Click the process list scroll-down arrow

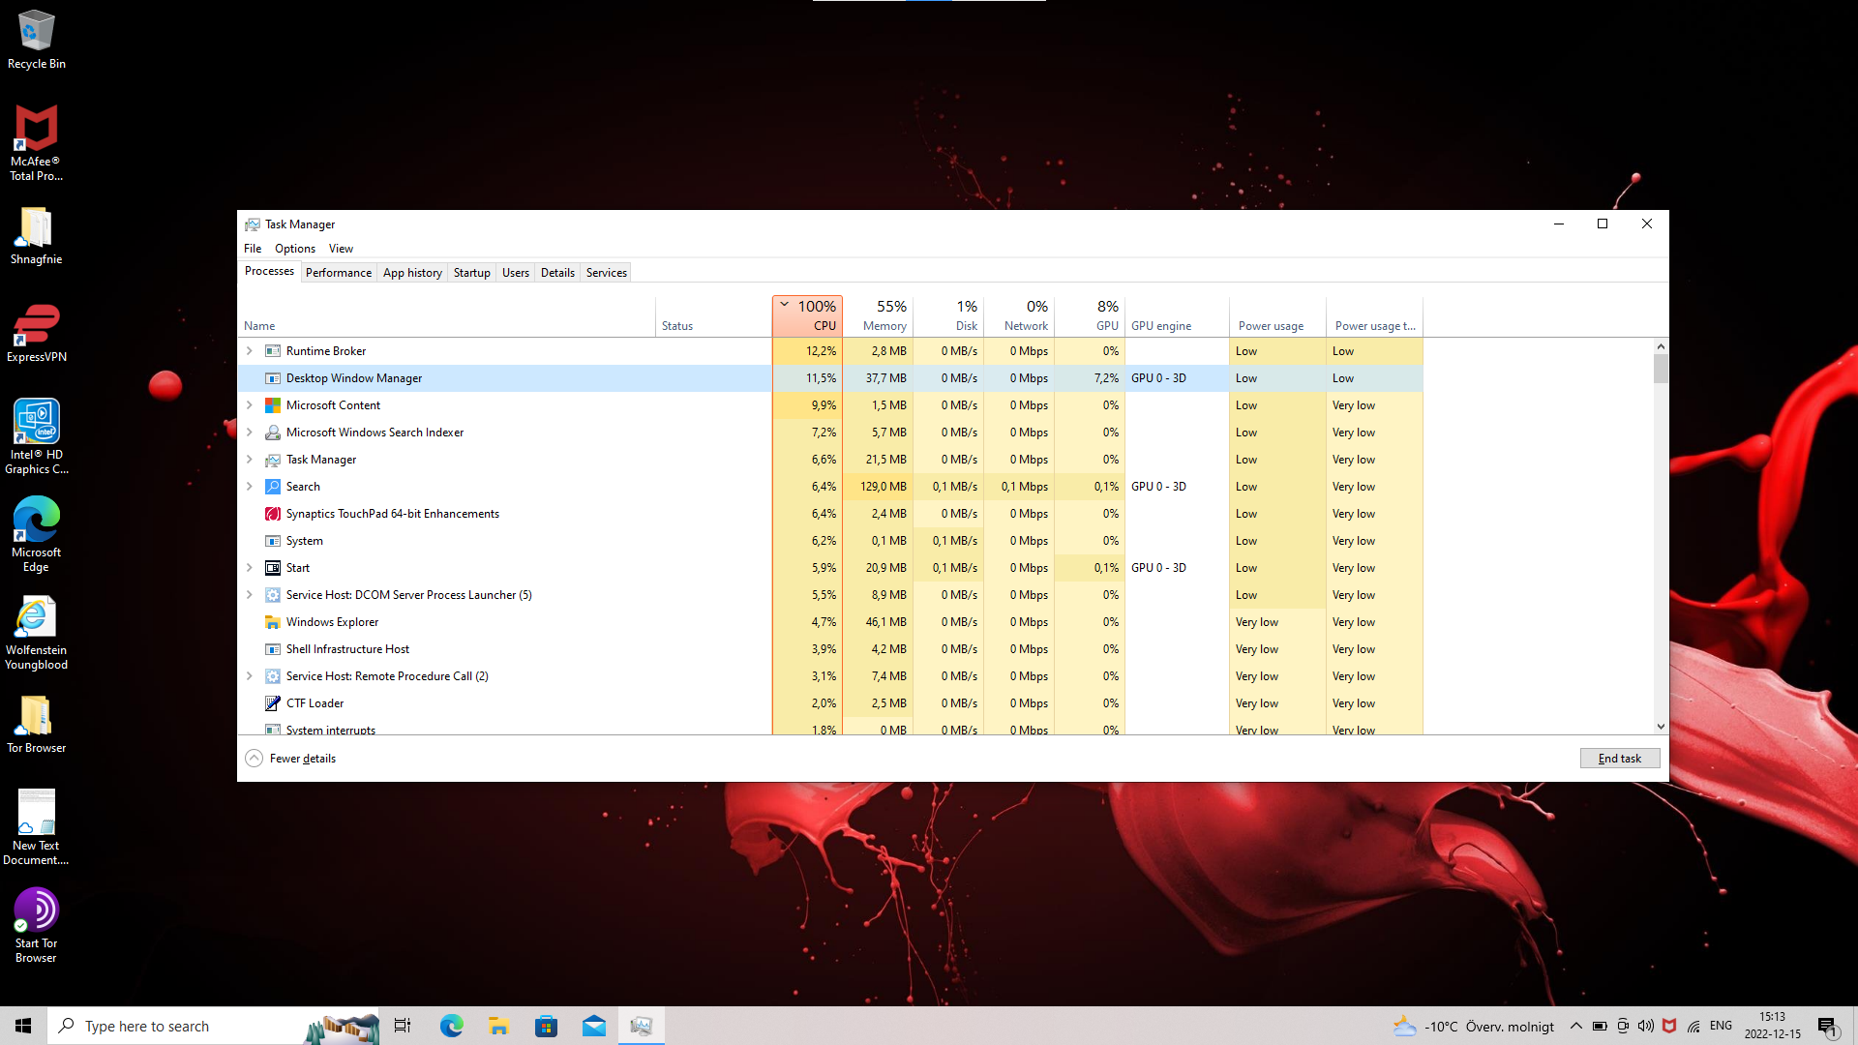click(x=1661, y=726)
